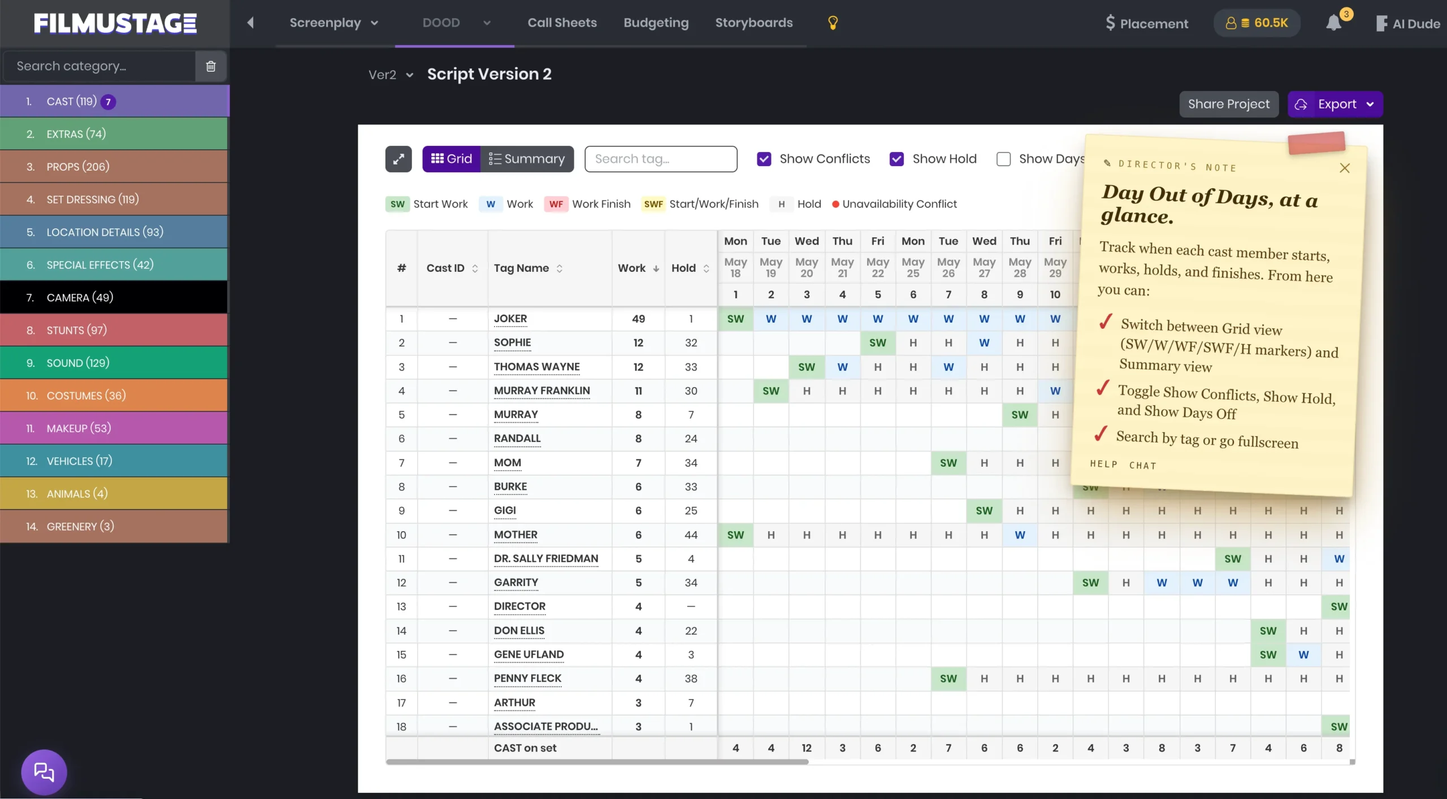Click the Share Project button
This screenshot has width=1447, height=799.
1229,104
